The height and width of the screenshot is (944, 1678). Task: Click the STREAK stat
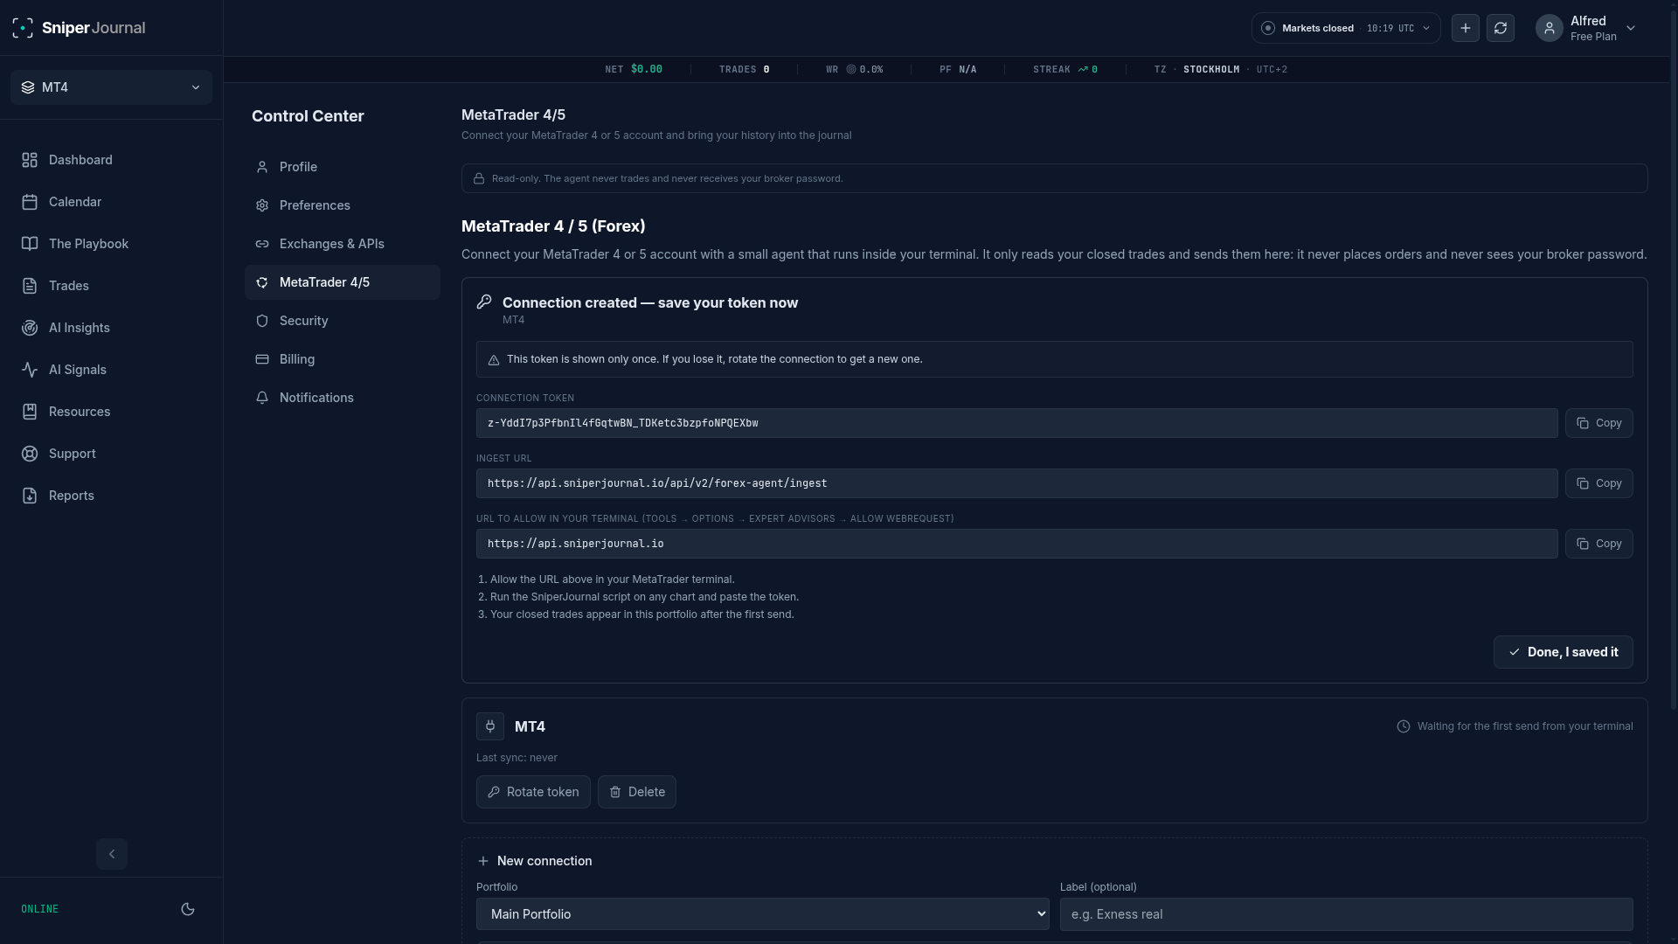(x=1065, y=69)
